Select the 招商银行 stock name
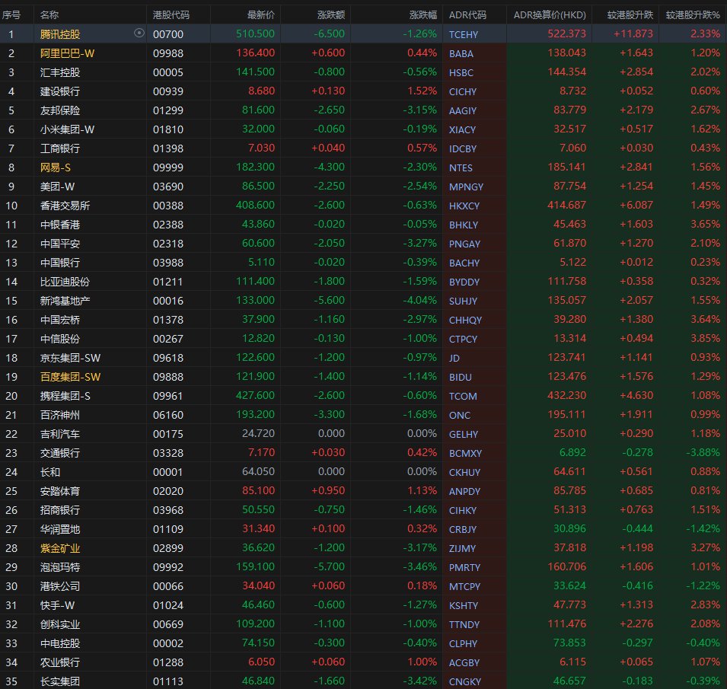727x689 pixels. coord(60,509)
